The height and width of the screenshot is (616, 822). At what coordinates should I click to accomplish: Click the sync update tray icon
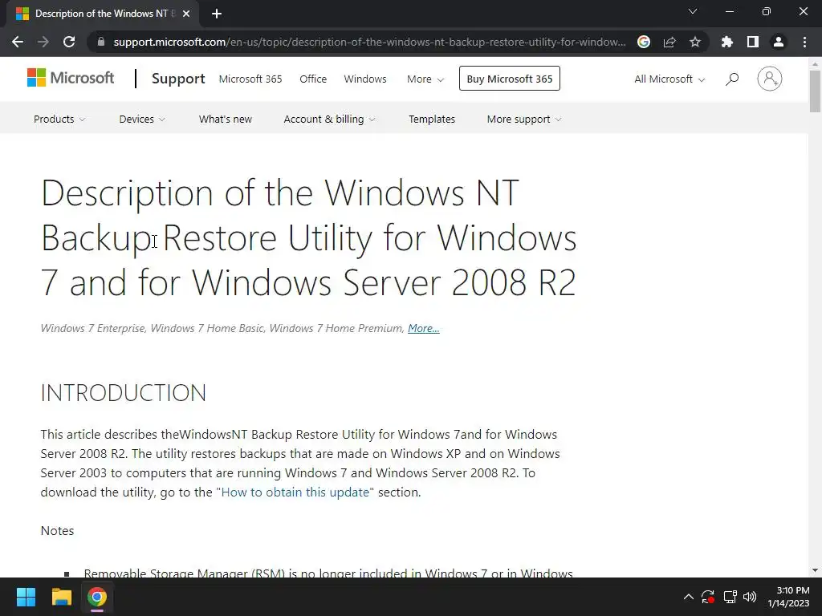(708, 597)
